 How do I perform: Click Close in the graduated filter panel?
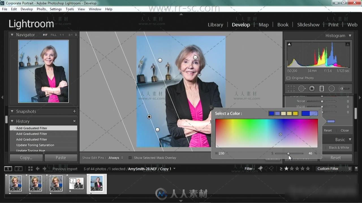345,130
